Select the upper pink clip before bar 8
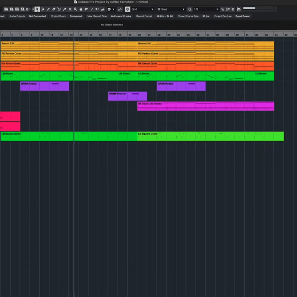 (10, 116)
